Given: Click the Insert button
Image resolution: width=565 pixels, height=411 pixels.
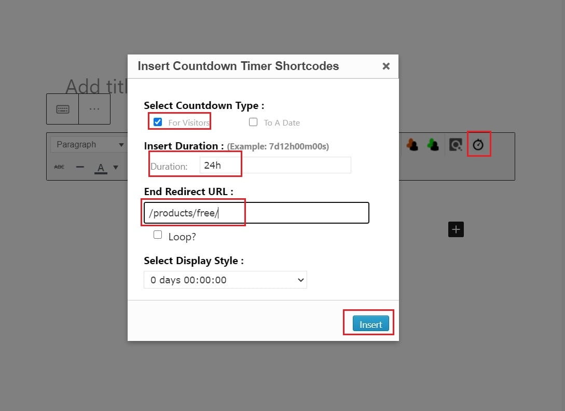Looking at the screenshot, I should coord(370,324).
